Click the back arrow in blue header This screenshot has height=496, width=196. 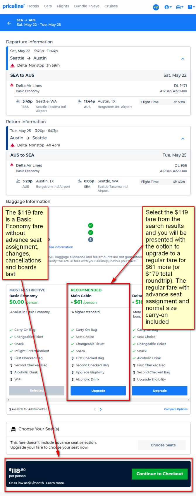click(x=9, y=23)
